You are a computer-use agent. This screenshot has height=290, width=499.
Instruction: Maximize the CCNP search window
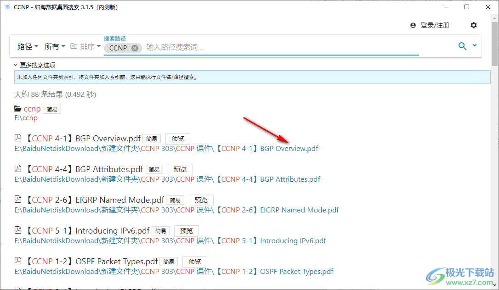(x=467, y=7)
